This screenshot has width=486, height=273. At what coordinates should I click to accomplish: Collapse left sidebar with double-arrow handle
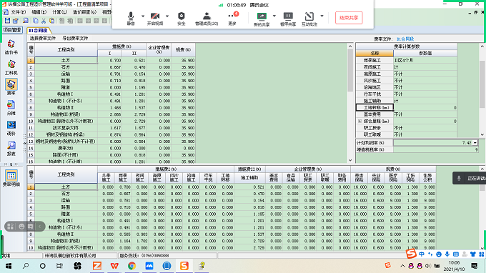click(x=25, y=143)
